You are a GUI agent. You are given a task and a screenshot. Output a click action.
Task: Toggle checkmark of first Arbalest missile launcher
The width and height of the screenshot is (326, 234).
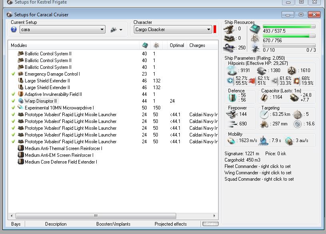13,114
